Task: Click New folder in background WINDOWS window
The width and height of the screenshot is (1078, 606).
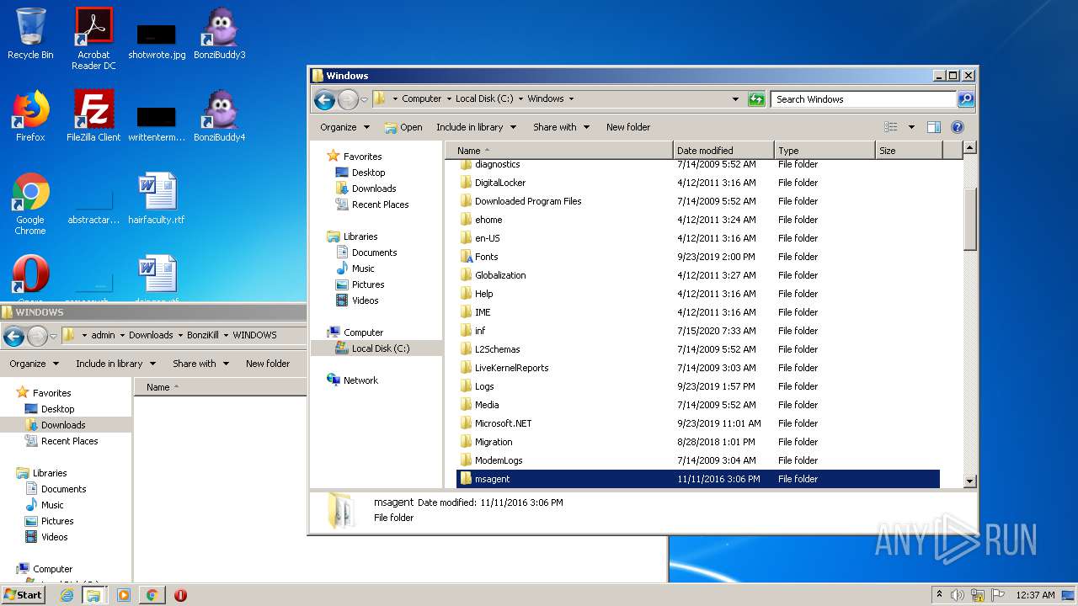Action: (x=268, y=364)
